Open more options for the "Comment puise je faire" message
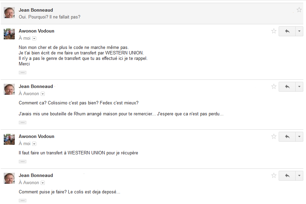Screen dimensions: 306x204 click(x=299, y=176)
